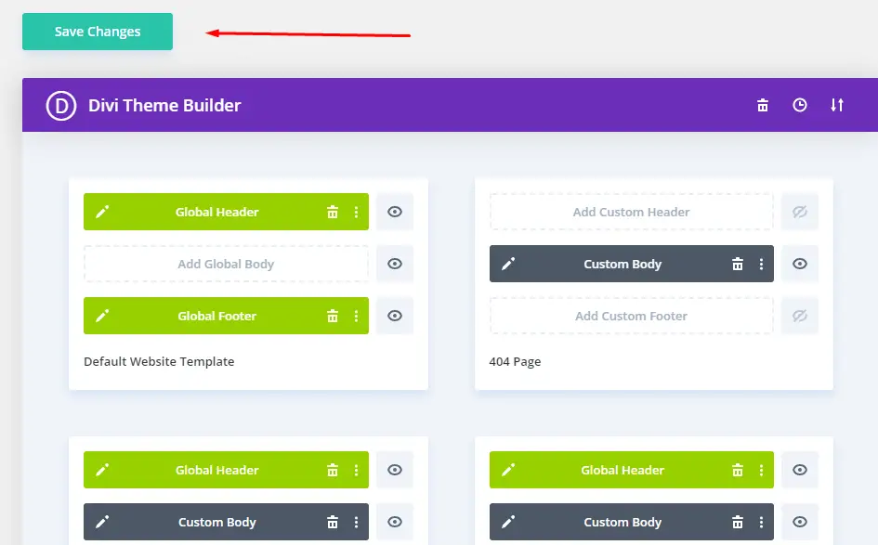
Task: Toggle Custom Body eye in lower-left template card
Action: pyautogui.click(x=395, y=522)
